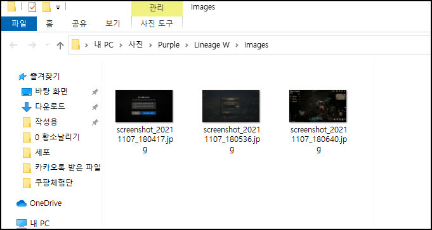
Task: Switch to the 공유 ribbon tab
Action: (x=79, y=24)
